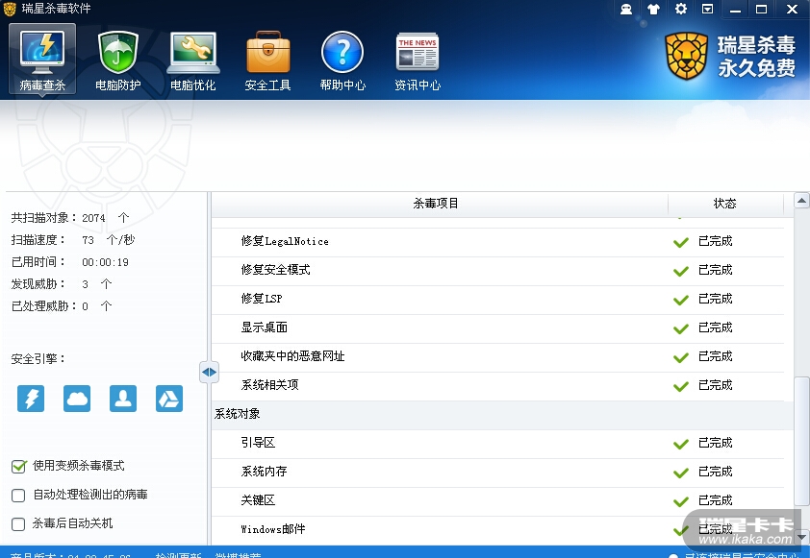Click green checkmark for 修复LSP
810x558 pixels.
(x=681, y=300)
